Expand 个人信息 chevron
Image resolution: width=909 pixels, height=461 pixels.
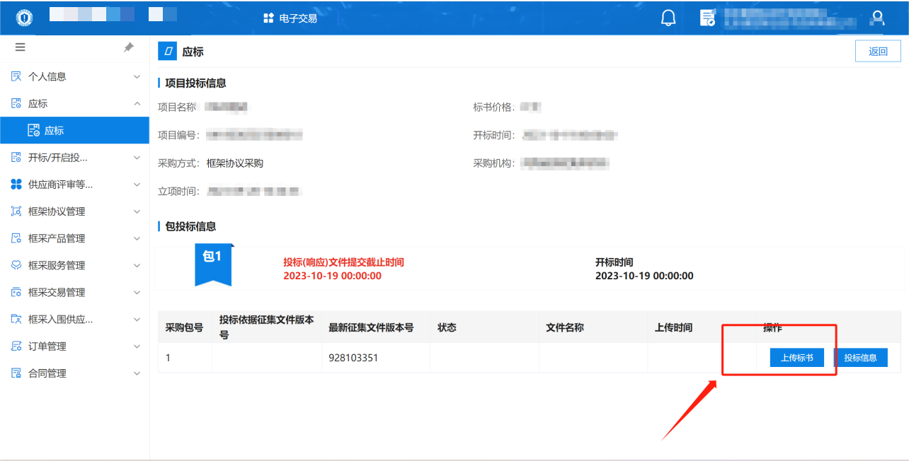(137, 76)
